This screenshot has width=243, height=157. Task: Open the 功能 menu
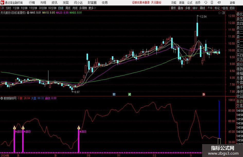click(174, 3)
